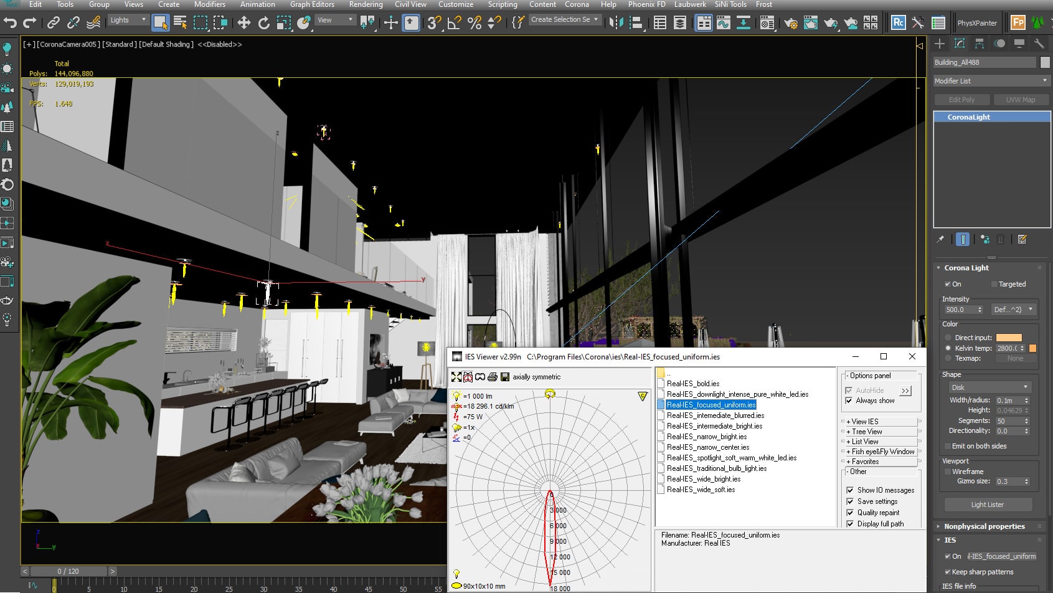Open the Select by Name list
Screen dimensions: 1053x593
181,23
